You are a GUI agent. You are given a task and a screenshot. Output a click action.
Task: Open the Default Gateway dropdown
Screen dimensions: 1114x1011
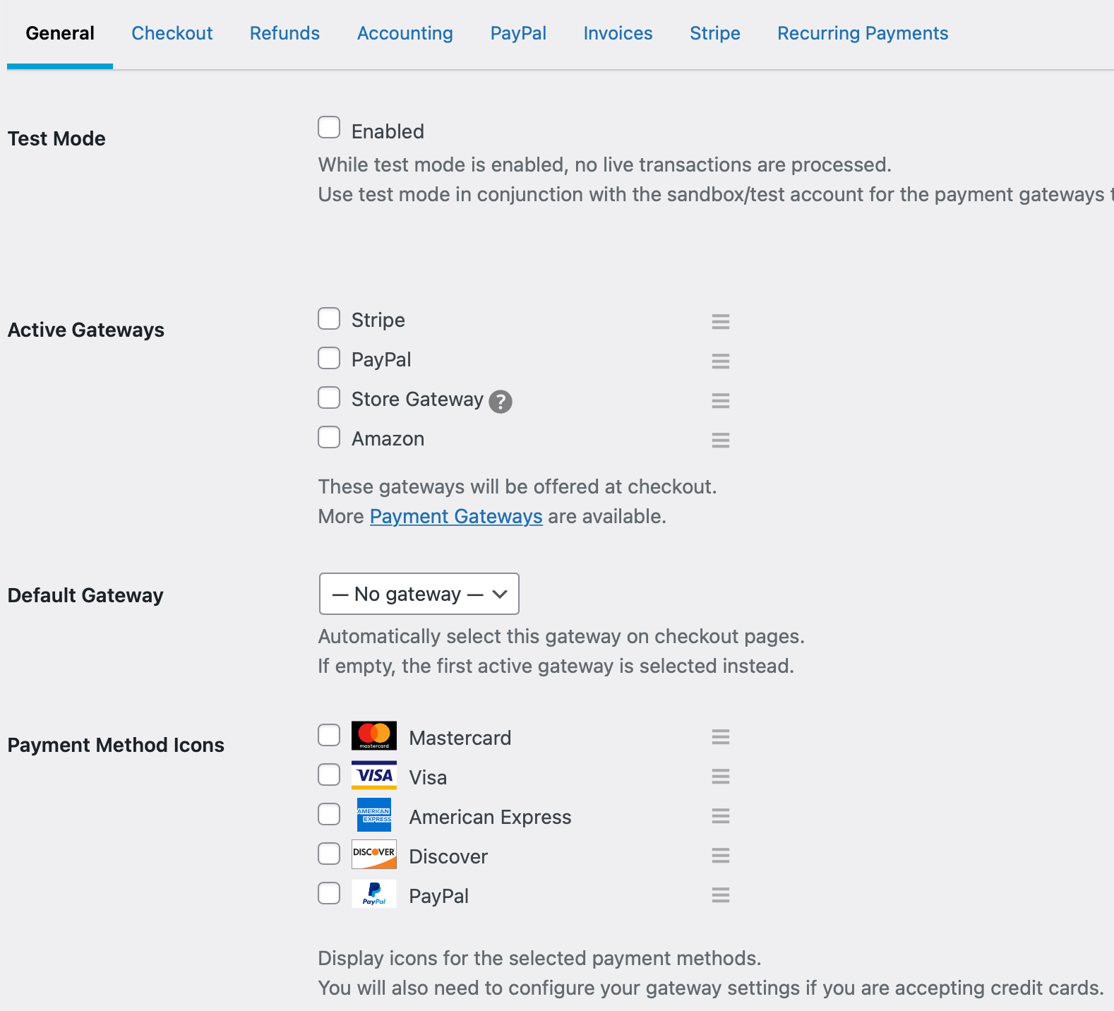click(419, 594)
